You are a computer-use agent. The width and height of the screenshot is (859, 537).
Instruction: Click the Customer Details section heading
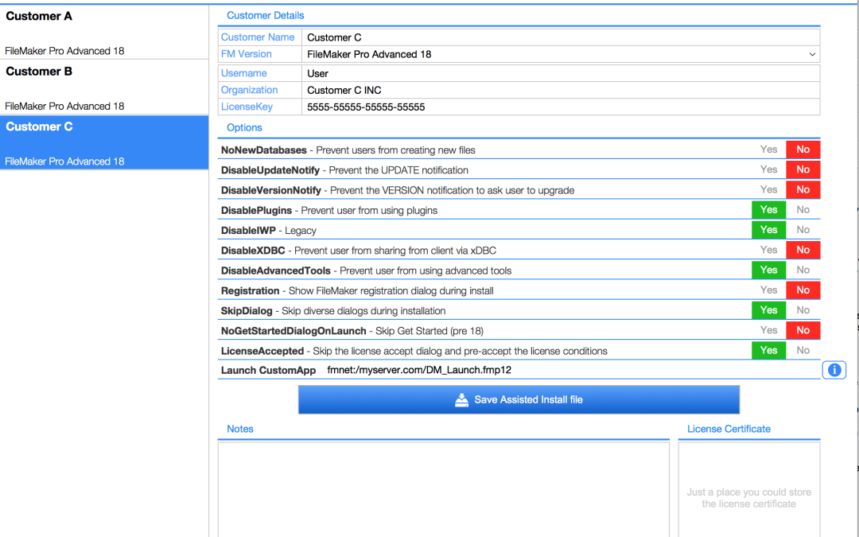click(x=265, y=15)
